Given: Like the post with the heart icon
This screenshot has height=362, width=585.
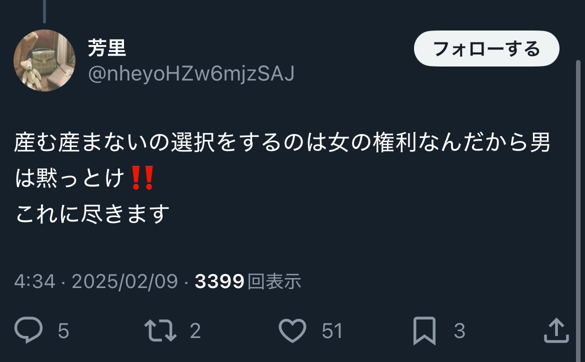Looking at the screenshot, I should click(292, 330).
